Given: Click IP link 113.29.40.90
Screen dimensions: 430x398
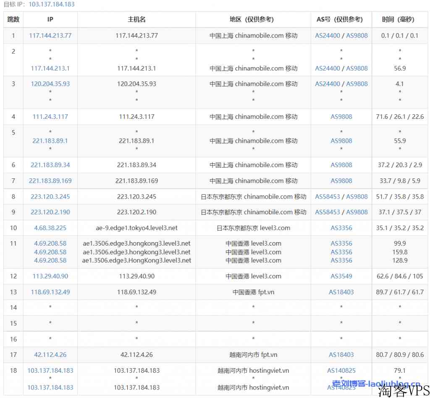Looking at the screenshot, I should click(50, 276).
